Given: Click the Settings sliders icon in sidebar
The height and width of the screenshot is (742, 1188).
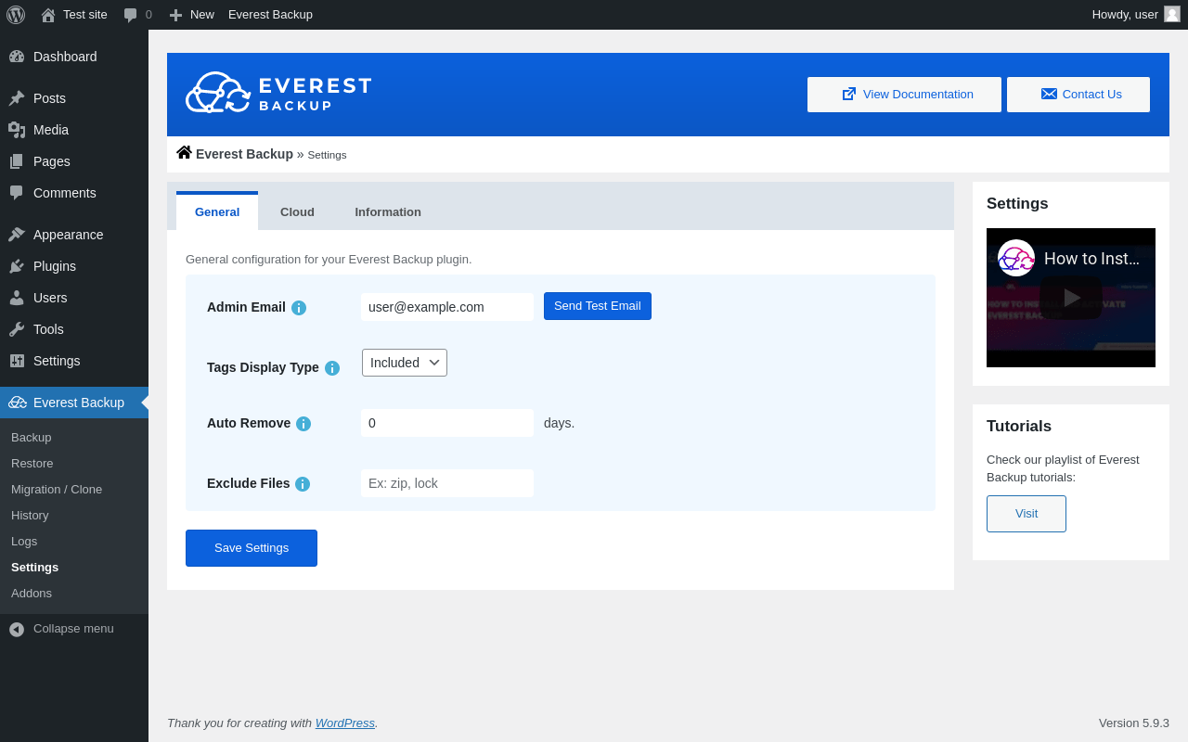Looking at the screenshot, I should [17, 361].
